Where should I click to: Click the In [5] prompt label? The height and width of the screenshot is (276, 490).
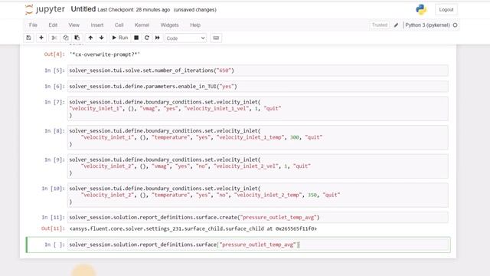pos(54,71)
